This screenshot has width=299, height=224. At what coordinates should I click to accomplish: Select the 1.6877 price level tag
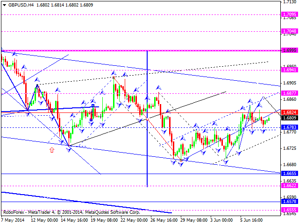(x=290, y=93)
